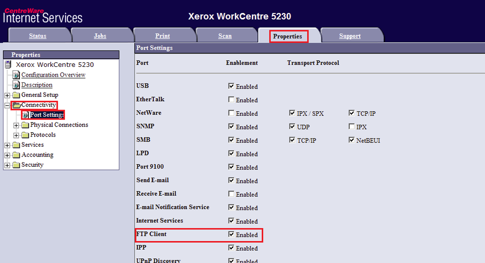The height and width of the screenshot is (263, 485).
Task: Click the Physical Connections folder icon
Action: coord(25,125)
